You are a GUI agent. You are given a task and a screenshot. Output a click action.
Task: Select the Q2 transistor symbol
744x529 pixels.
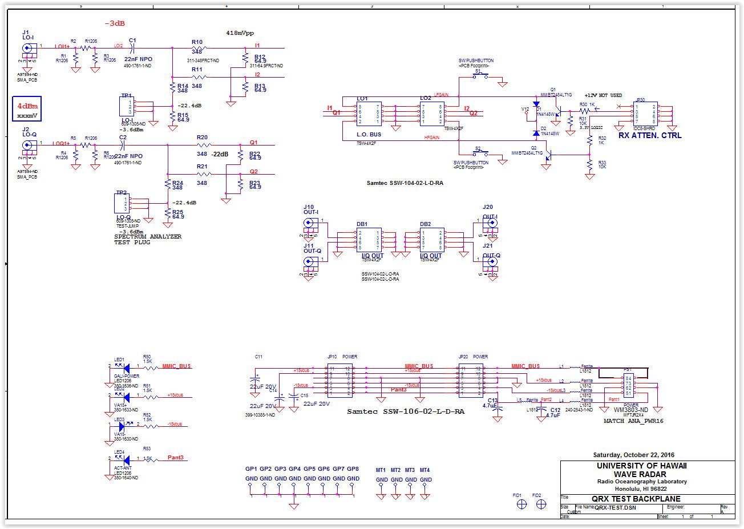[x=547, y=155]
